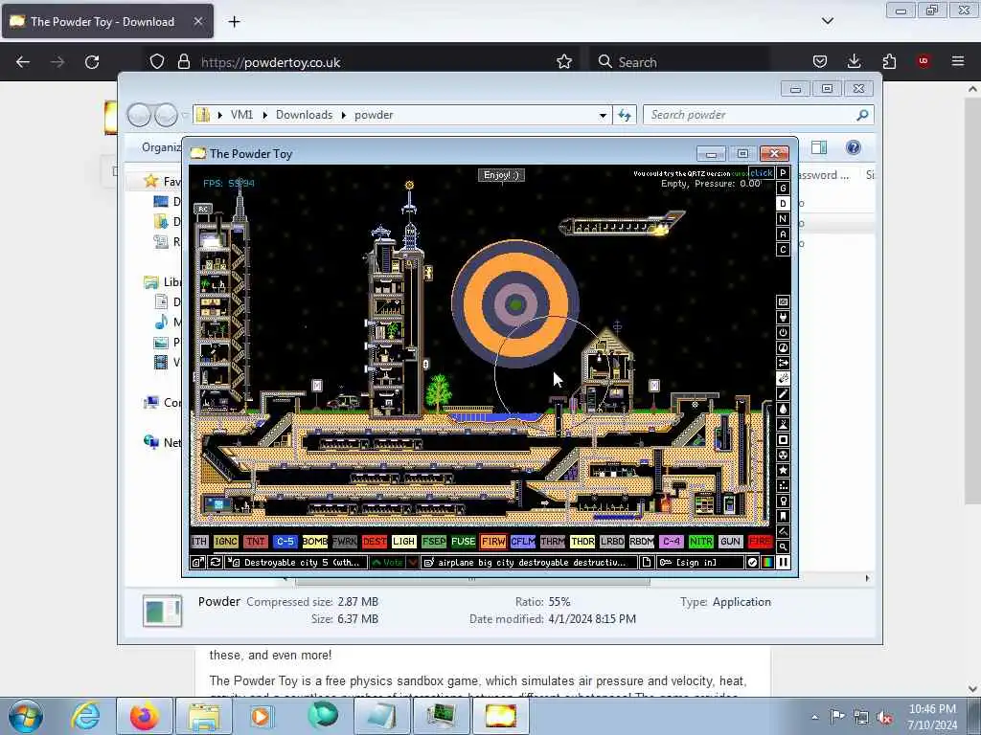Viewport: 981px width, 735px height.
Task: Open the Favorites bookmark icon
Action: pos(783,516)
